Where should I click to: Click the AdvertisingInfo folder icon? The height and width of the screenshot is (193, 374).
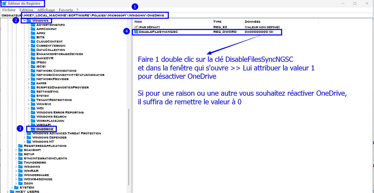(33, 25)
